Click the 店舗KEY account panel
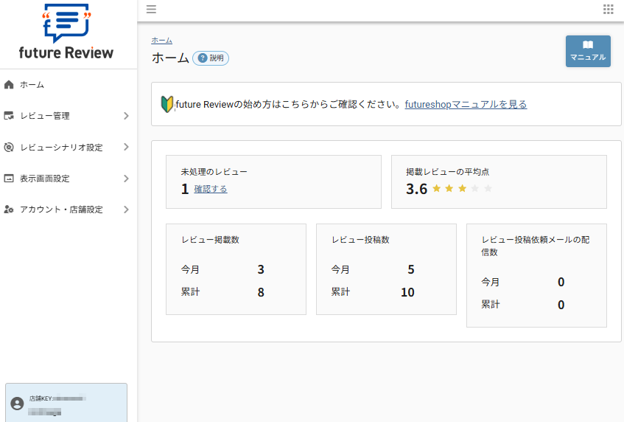 66,403
